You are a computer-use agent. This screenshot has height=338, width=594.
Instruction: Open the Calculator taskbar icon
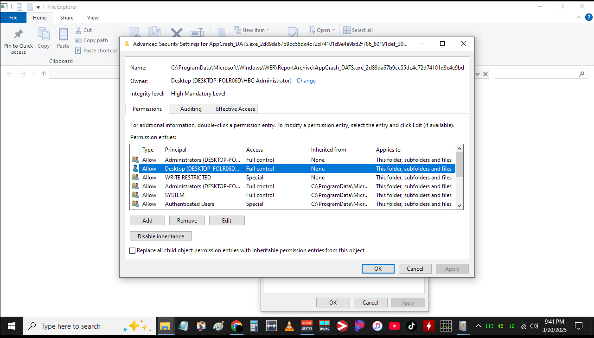[x=254, y=326]
